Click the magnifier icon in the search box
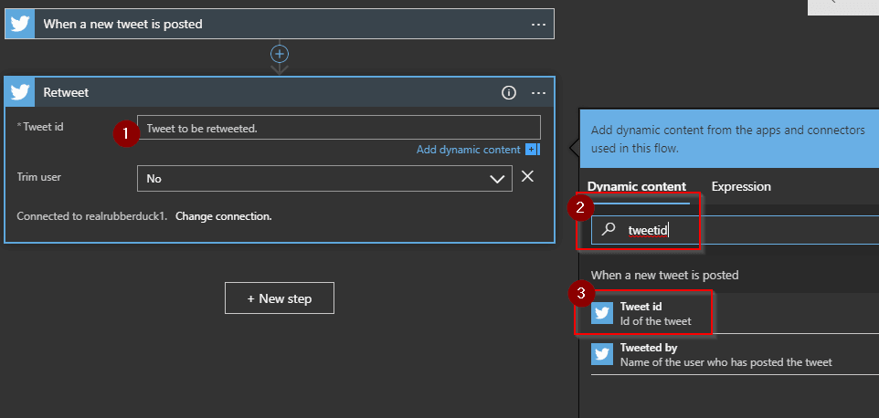This screenshot has height=418, width=879. [x=609, y=229]
